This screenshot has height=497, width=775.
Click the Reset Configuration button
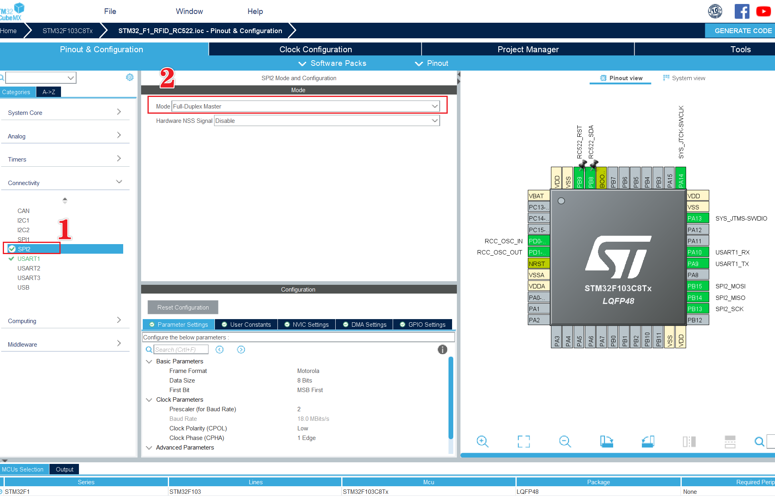pos(183,307)
